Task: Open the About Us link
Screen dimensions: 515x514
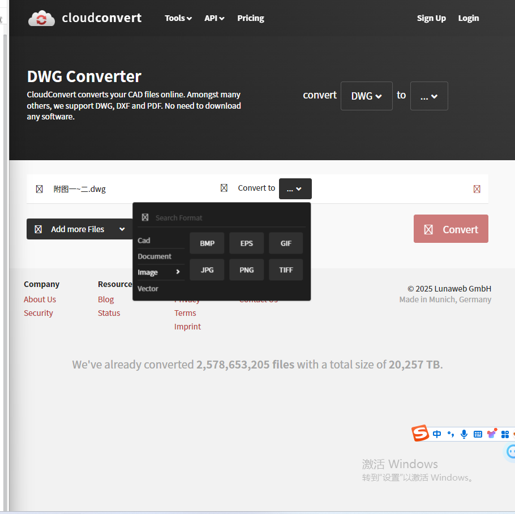Action: pyautogui.click(x=40, y=299)
